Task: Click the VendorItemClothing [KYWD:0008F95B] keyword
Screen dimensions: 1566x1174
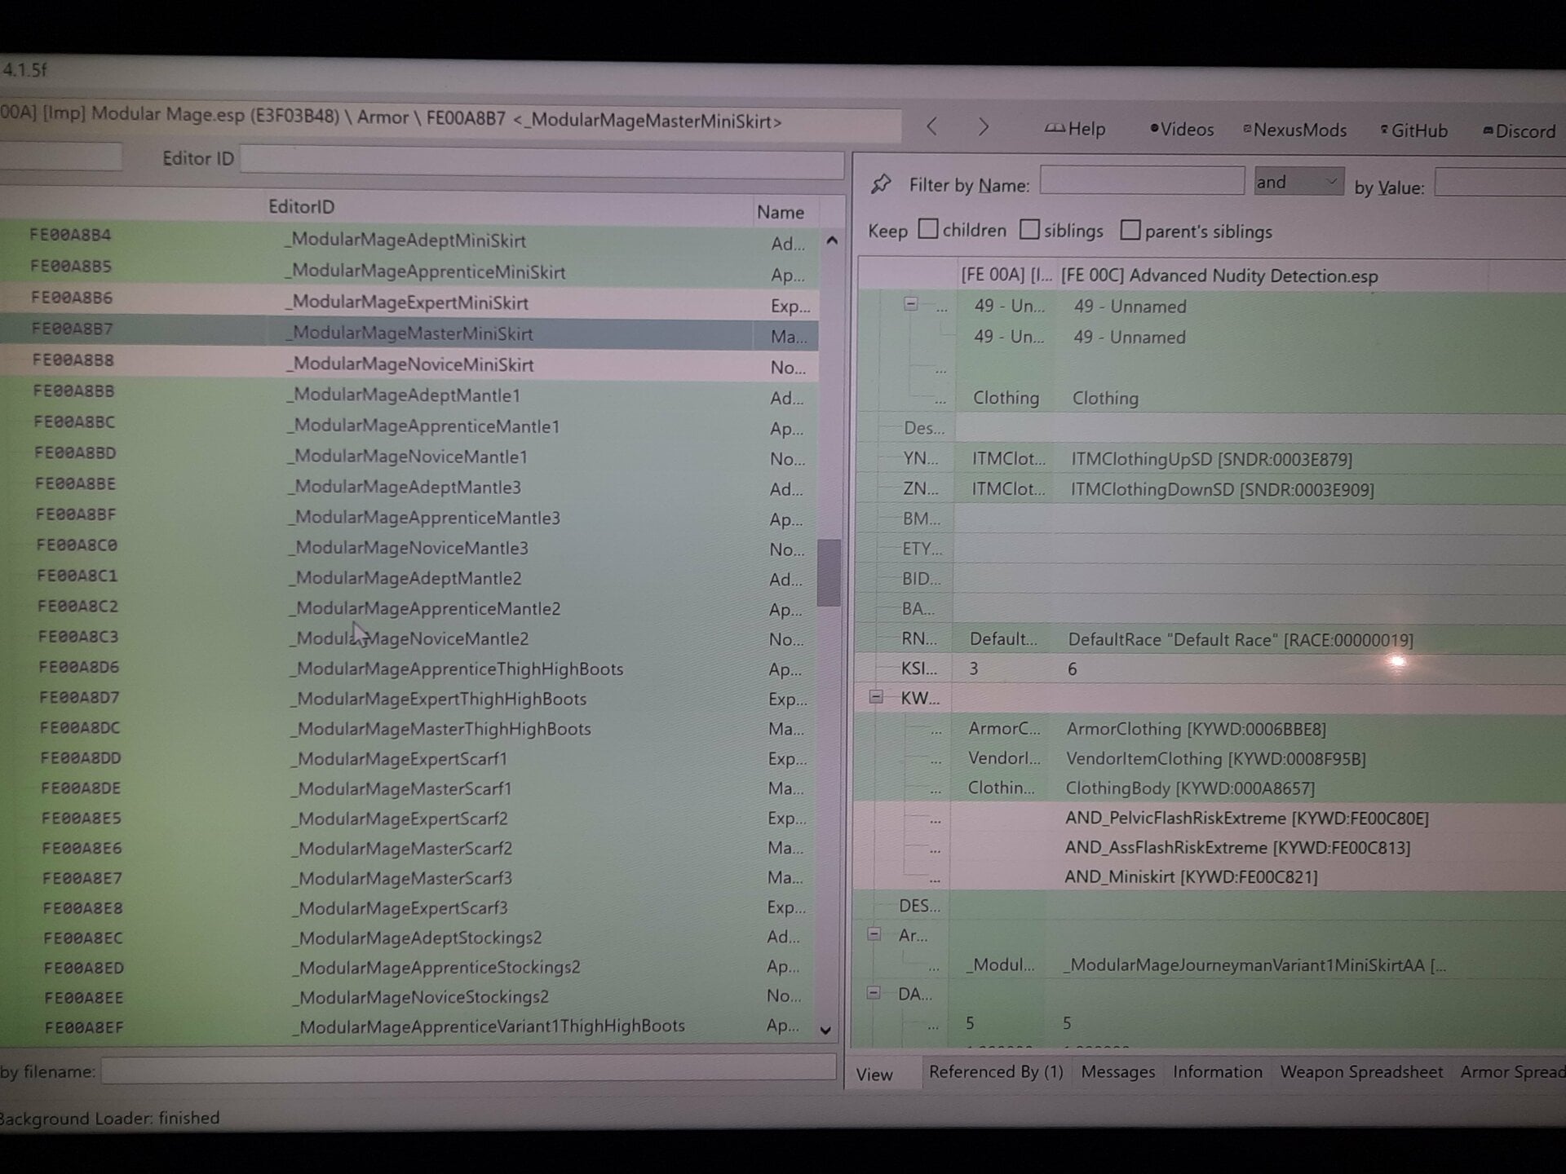Action: click(1215, 758)
